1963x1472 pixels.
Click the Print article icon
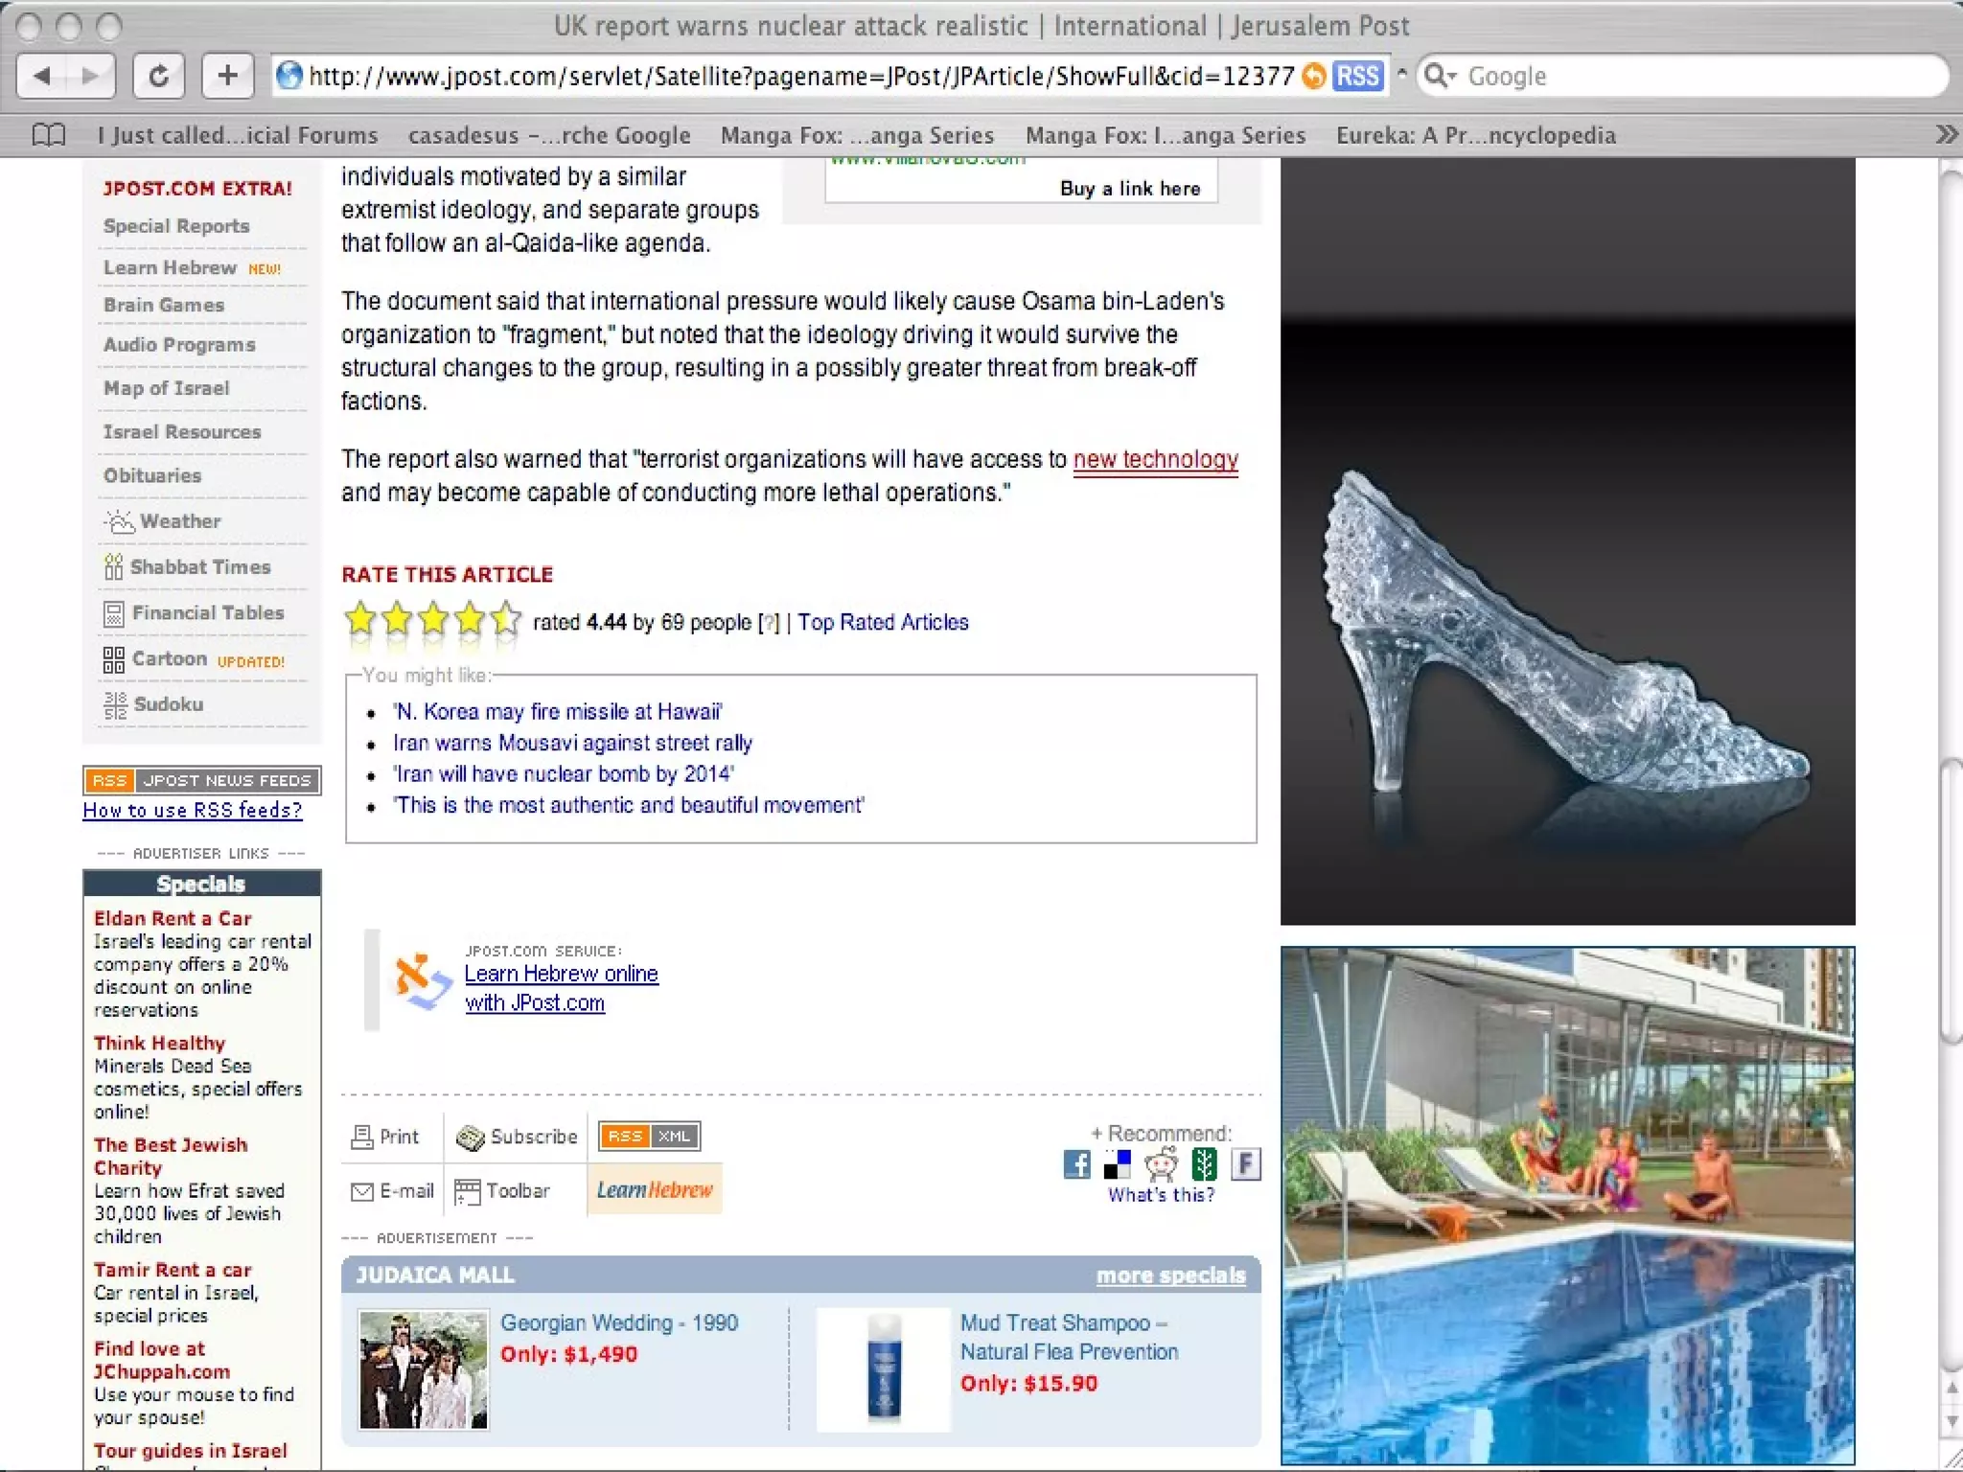point(362,1137)
